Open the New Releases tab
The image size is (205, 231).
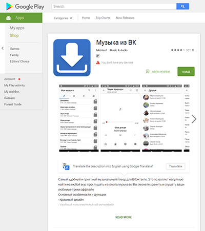125,18
